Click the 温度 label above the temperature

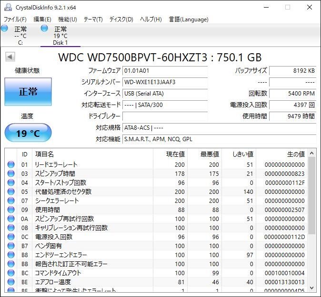click(x=27, y=116)
